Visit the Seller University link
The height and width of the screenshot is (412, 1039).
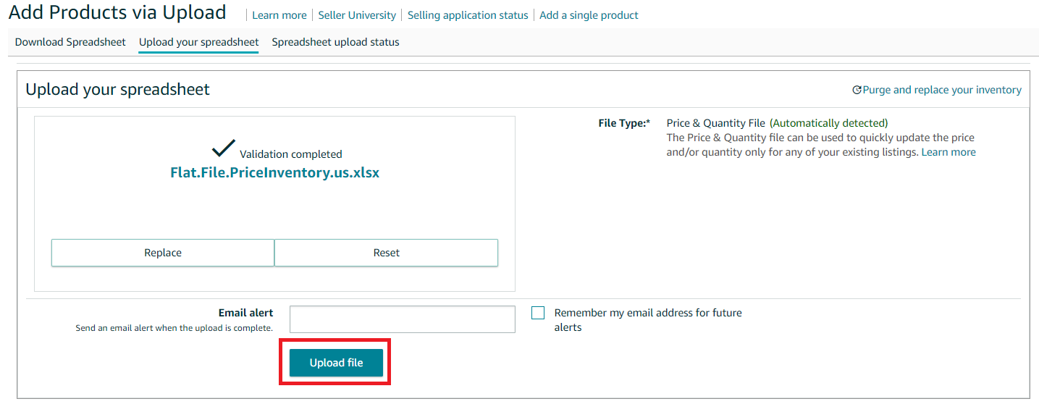click(357, 15)
